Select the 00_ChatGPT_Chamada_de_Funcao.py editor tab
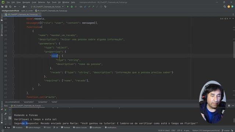Viewport: 235px width, 132px height. coord(22,15)
